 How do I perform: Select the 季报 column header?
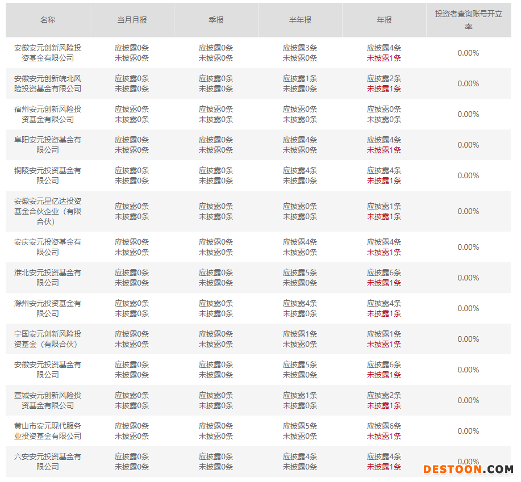click(216, 20)
